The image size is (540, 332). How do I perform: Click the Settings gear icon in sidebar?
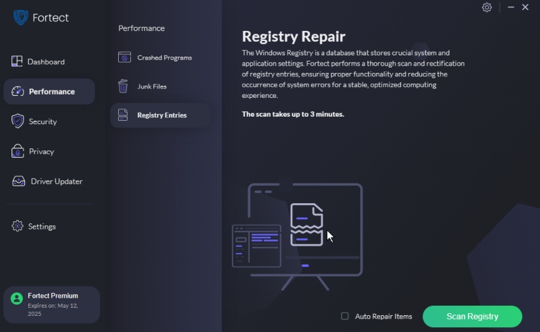(x=18, y=226)
